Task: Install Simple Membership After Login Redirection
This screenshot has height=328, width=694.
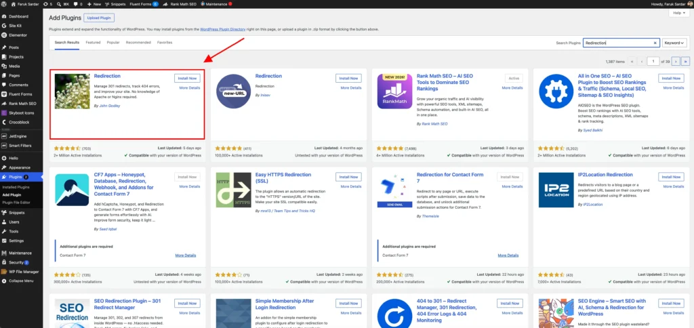Action: pos(348,303)
